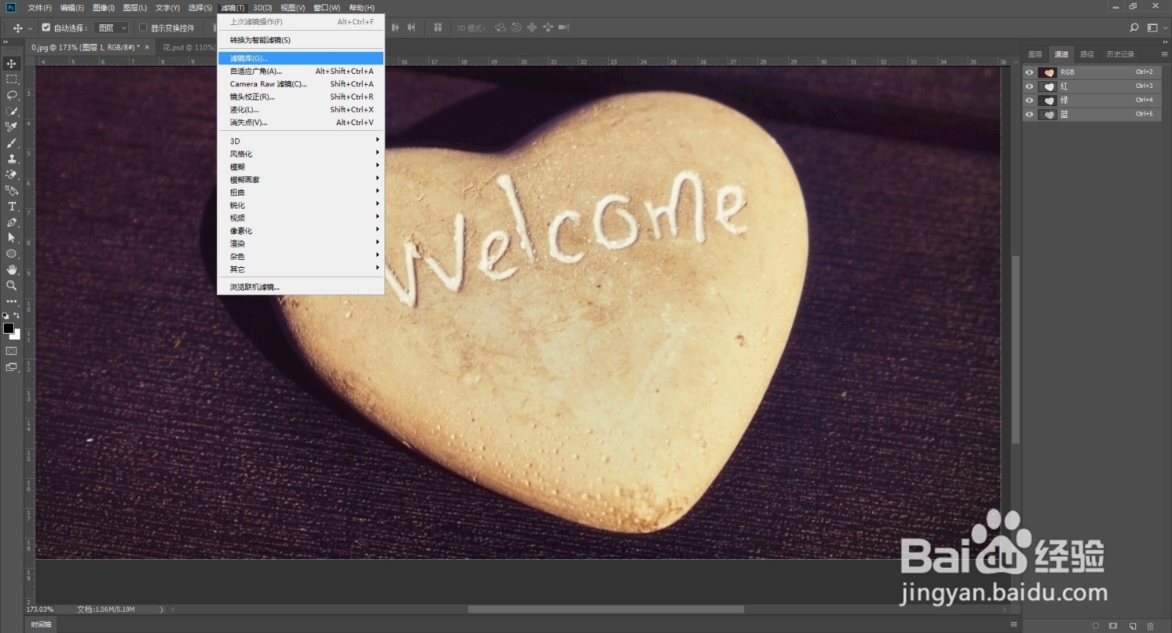Open the Auto-Select 图层 dropdown
This screenshot has height=633, width=1172.
(112, 28)
